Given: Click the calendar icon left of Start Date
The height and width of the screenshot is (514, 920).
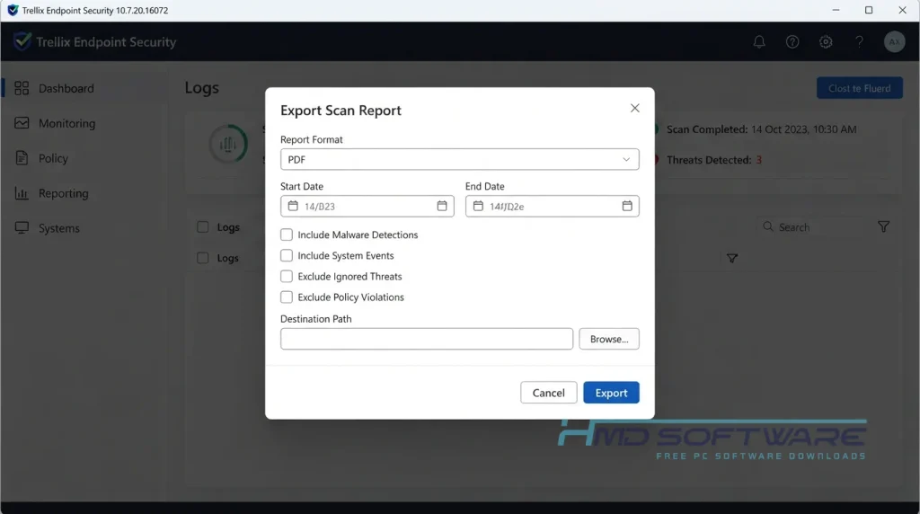Looking at the screenshot, I should click(x=293, y=206).
